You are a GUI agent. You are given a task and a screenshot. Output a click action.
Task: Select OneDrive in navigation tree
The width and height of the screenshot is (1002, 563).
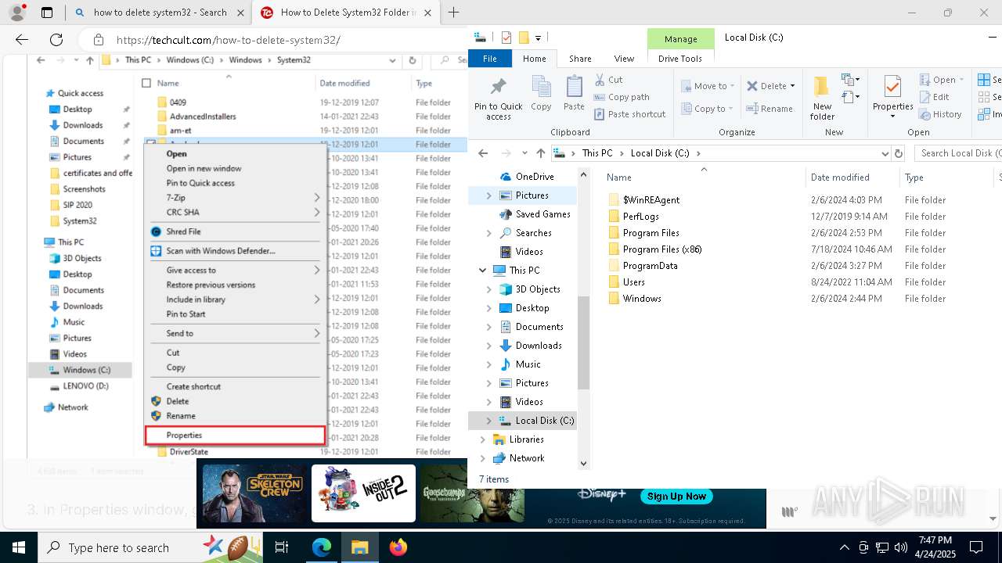point(534,177)
